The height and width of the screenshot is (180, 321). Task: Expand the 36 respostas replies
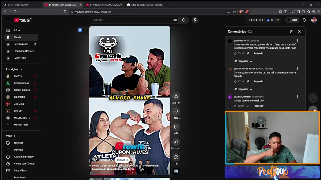click(243, 61)
